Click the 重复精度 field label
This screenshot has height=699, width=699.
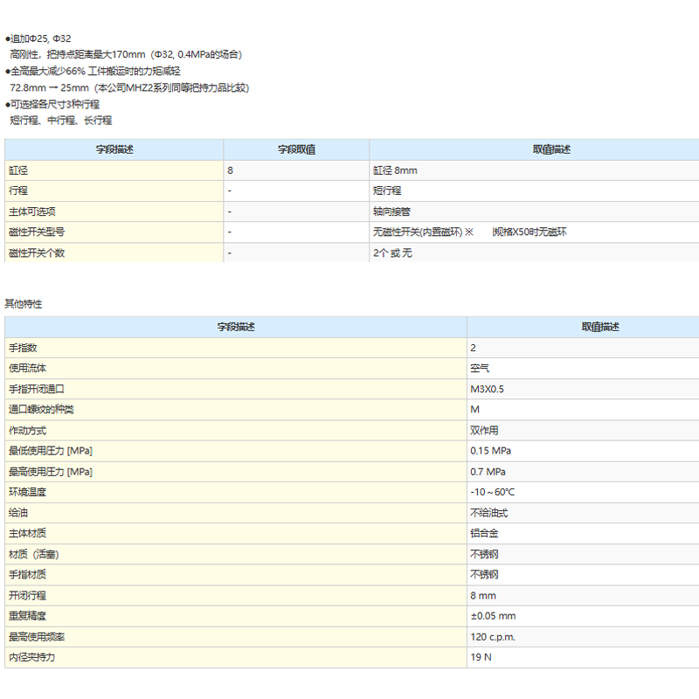pyautogui.click(x=28, y=616)
